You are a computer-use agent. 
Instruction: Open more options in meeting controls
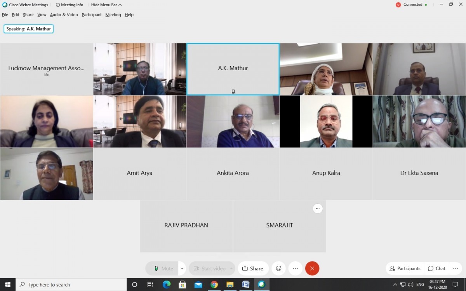click(295, 268)
